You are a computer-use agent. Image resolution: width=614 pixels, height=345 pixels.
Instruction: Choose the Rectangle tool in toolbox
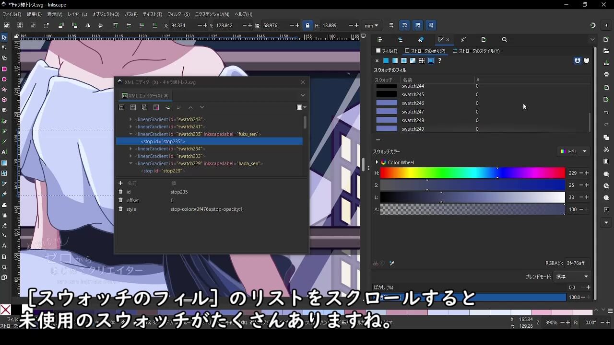click(4, 69)
